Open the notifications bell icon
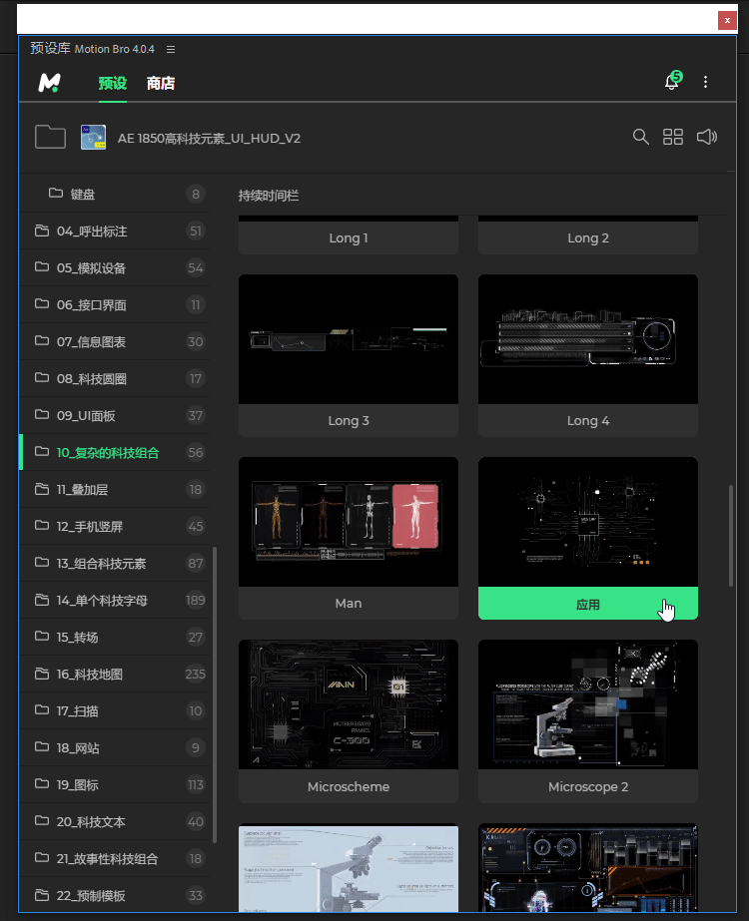 click(x=672, y=82)
